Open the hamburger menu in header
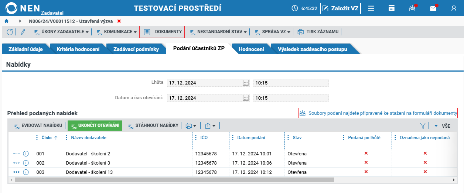The image size is (464, 193). point(371,8)
